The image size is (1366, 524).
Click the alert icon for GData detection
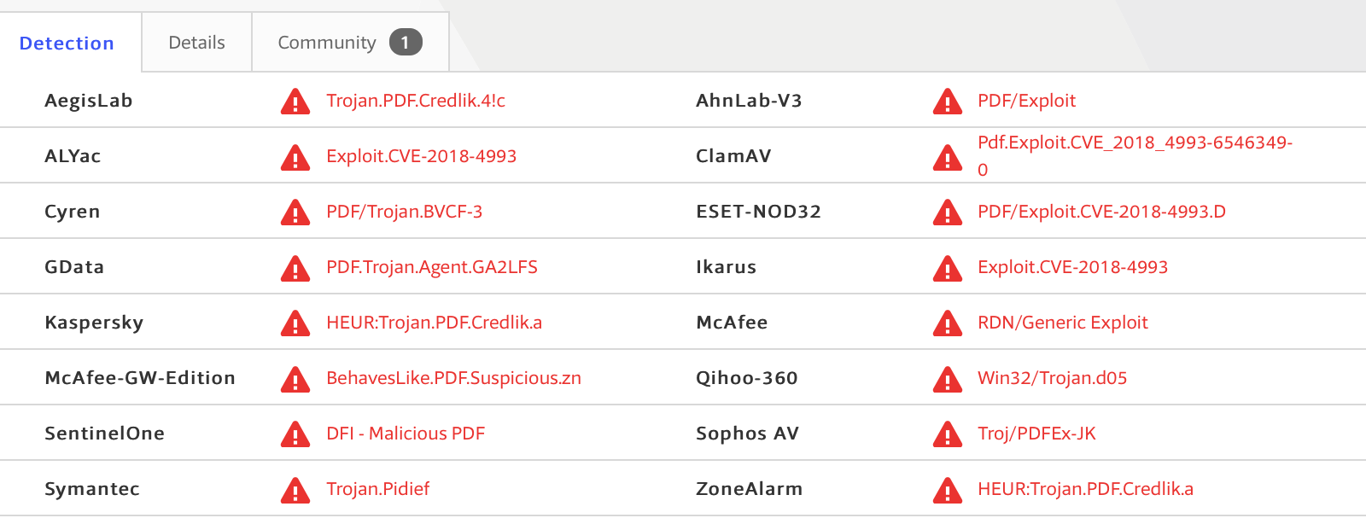coord(295,268)
